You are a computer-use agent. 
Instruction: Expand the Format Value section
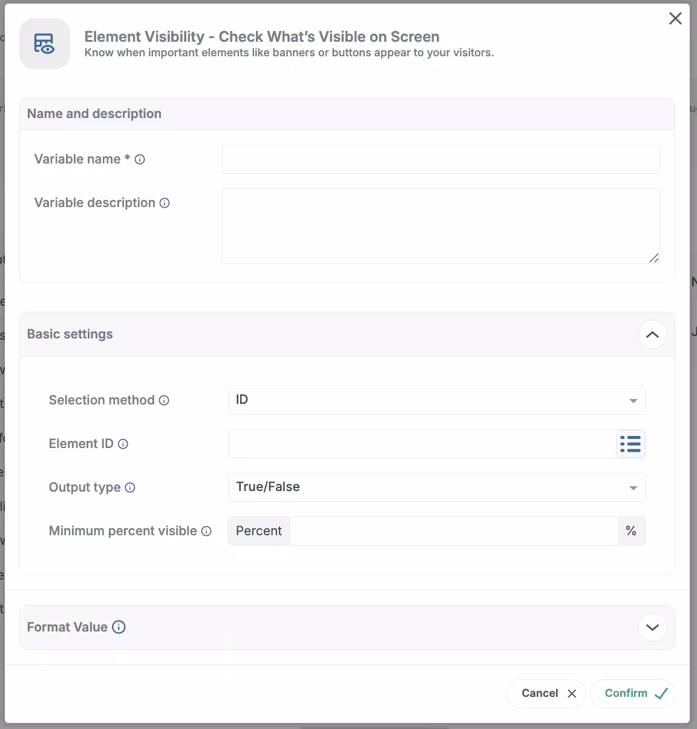tap(652, 627)
